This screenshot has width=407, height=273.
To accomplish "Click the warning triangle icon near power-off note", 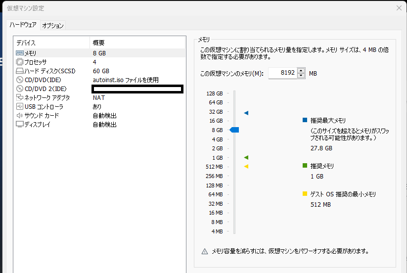I will [205, 251].
